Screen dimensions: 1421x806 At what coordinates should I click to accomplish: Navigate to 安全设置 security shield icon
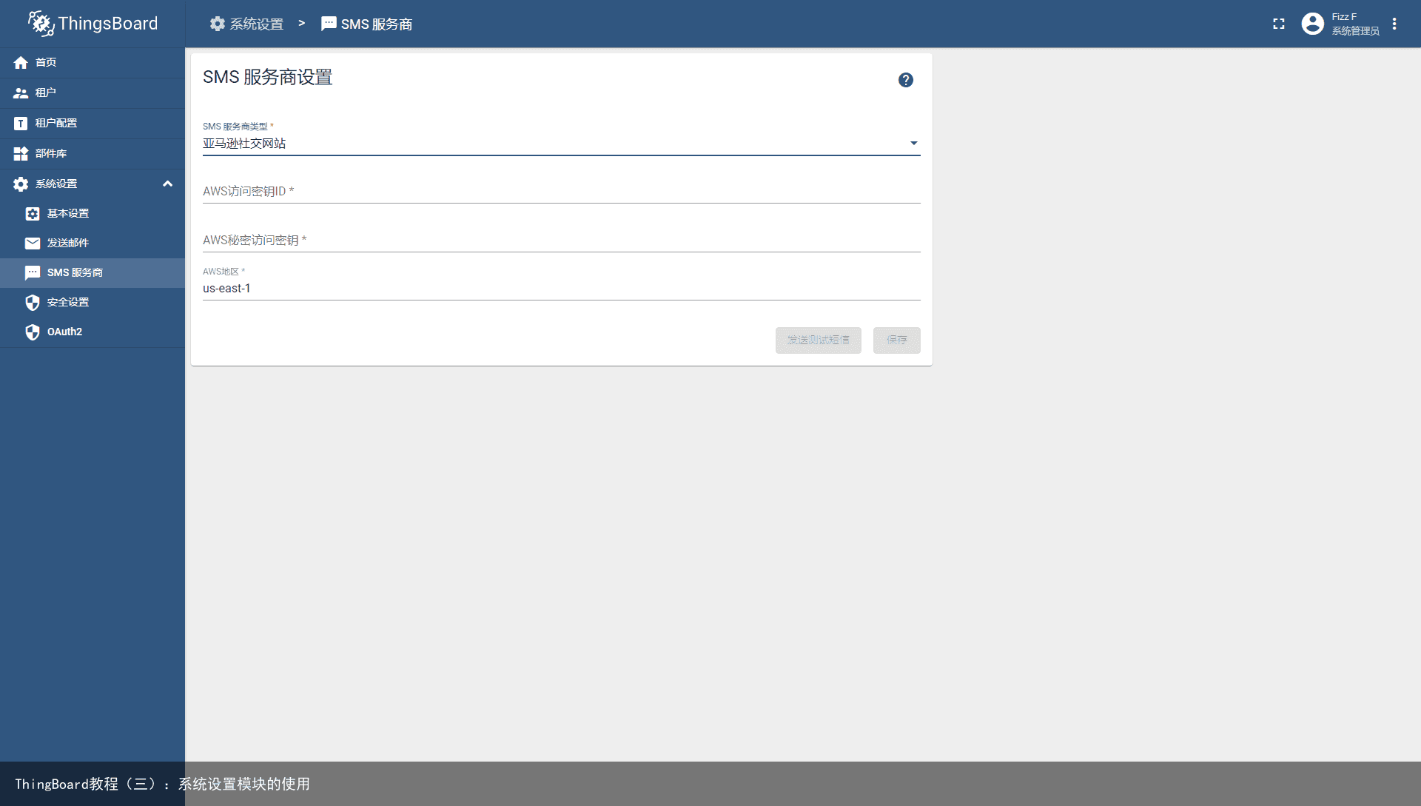[33, 301]
